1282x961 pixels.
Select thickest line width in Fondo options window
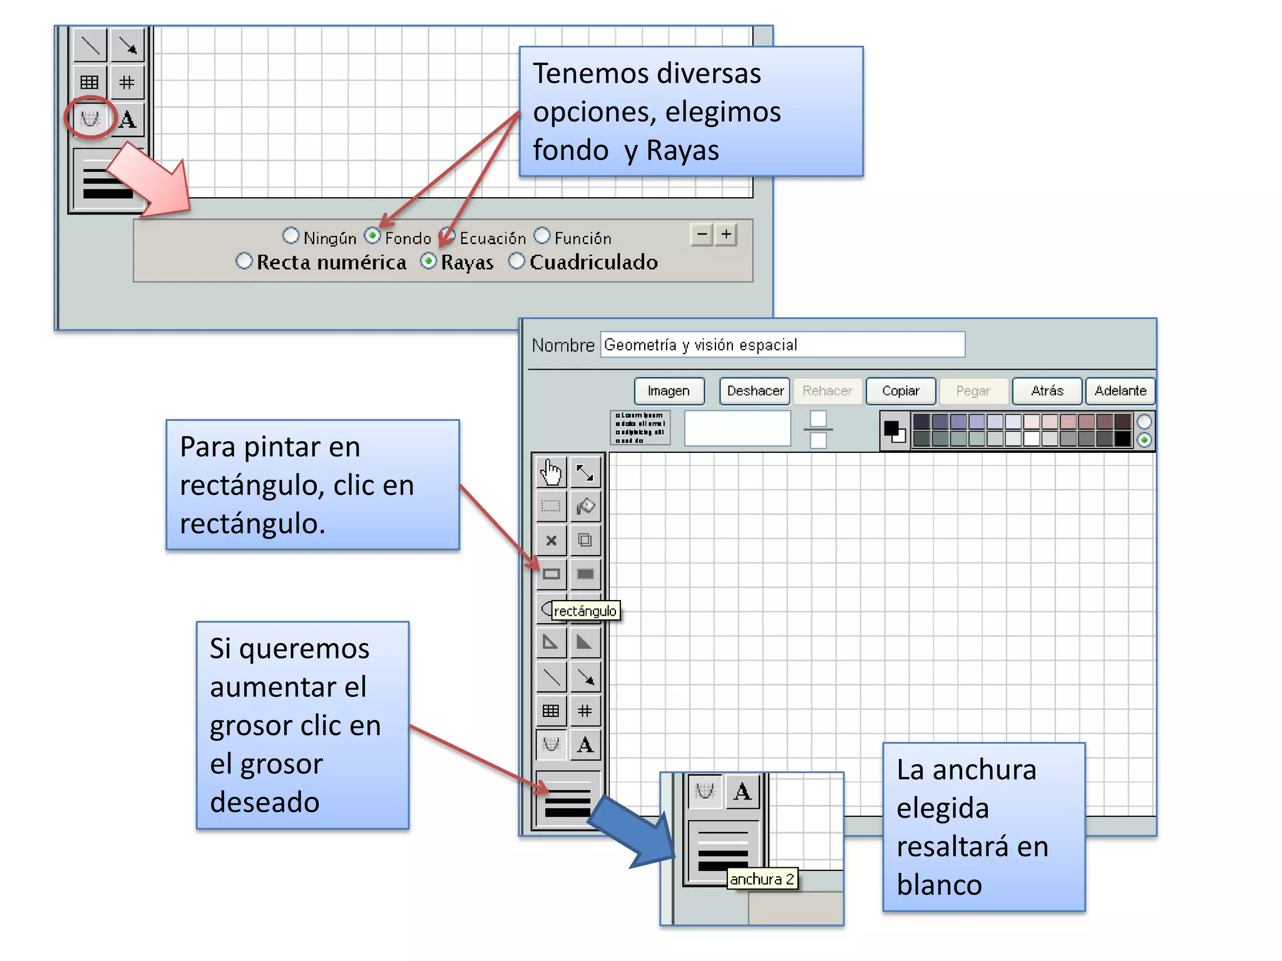[108, 193]
